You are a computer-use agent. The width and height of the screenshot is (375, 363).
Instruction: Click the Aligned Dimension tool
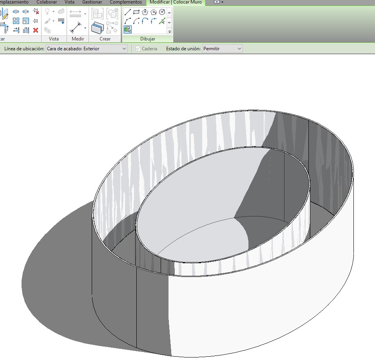76,28
